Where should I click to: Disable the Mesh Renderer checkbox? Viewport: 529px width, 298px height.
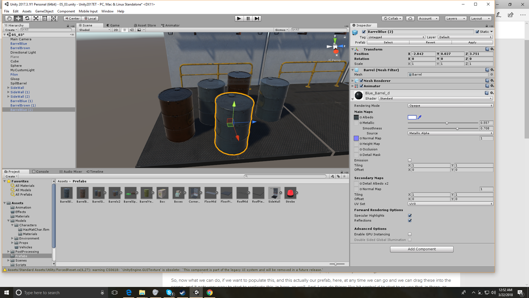coord(361,81)
